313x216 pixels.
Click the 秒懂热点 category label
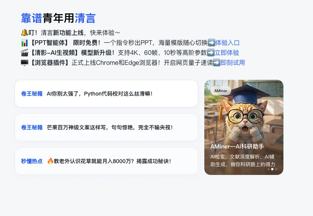point(32,161)
